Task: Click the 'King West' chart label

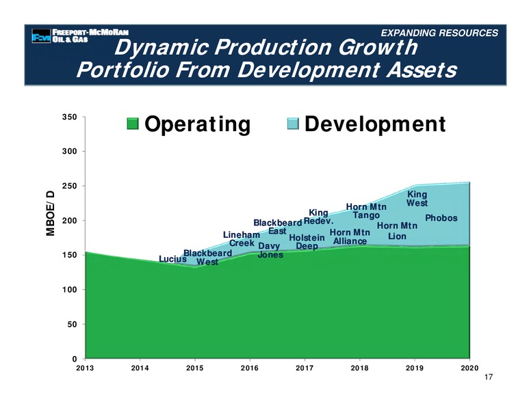Action: pyautogui.click(x=417, y=199)
